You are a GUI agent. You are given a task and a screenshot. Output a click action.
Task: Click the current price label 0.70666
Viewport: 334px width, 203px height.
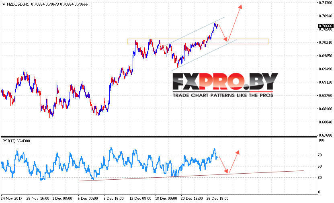[325, 26]
